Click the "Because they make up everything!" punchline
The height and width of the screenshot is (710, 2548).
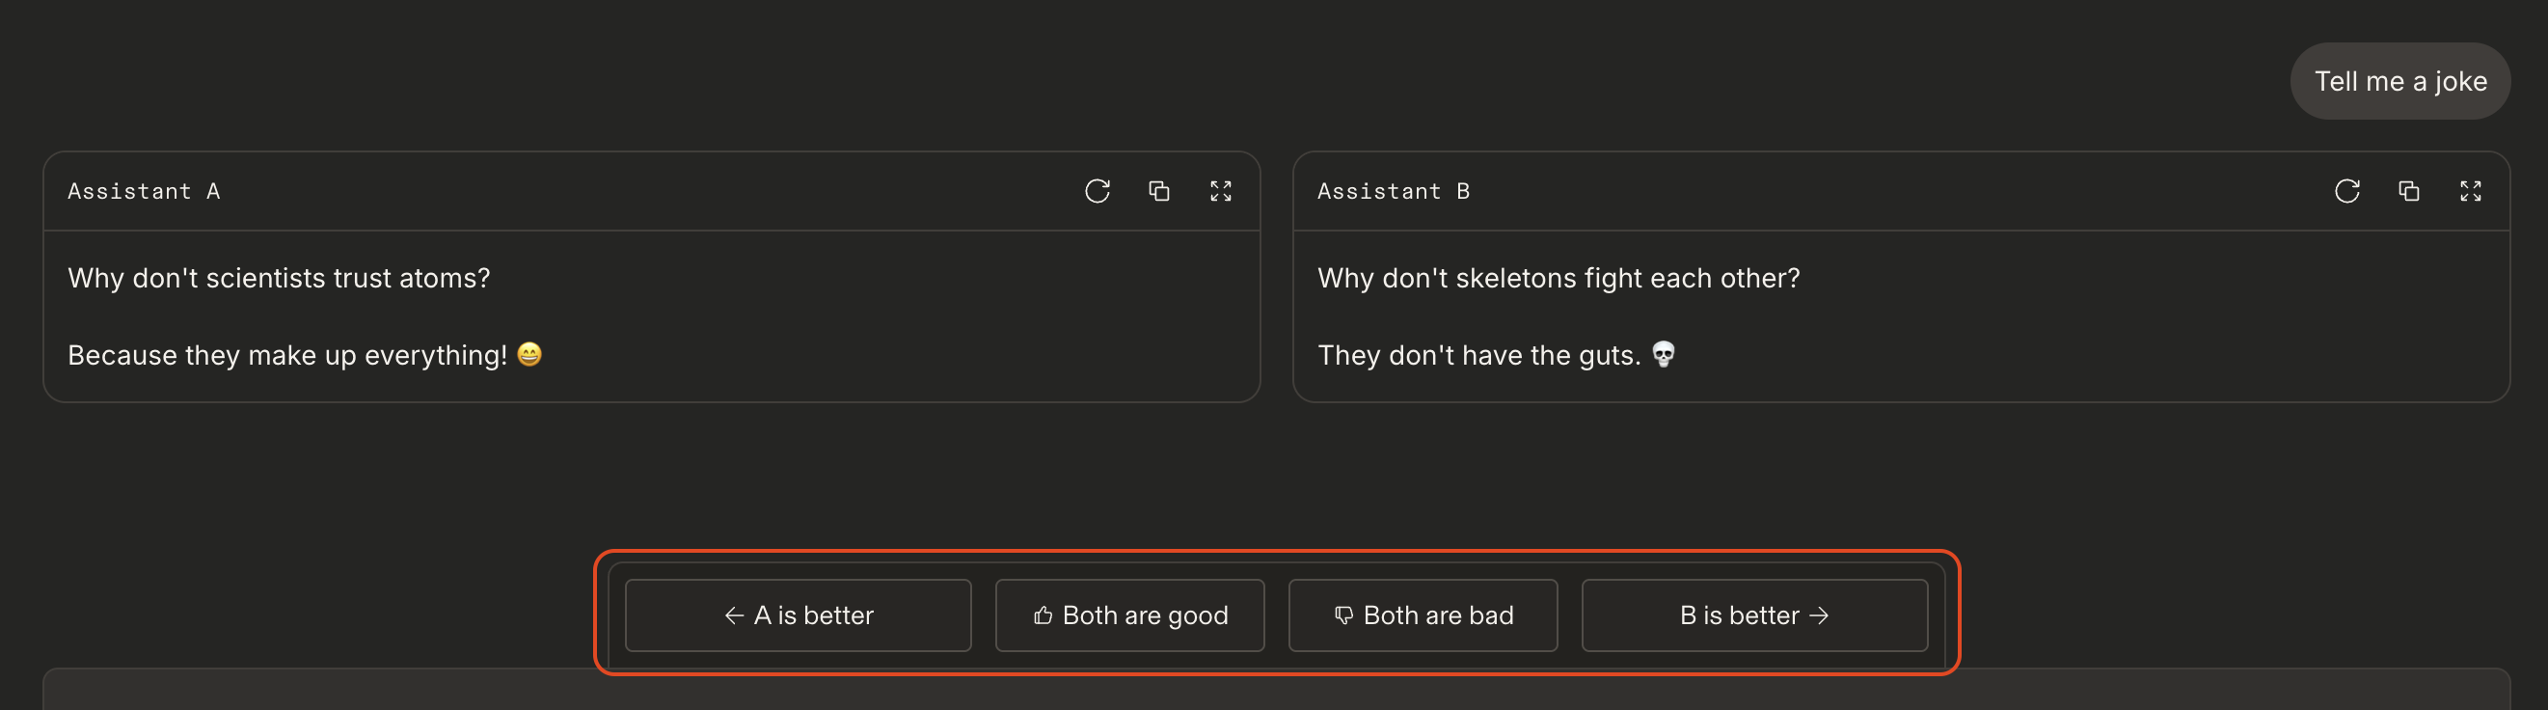coord(286,355)
